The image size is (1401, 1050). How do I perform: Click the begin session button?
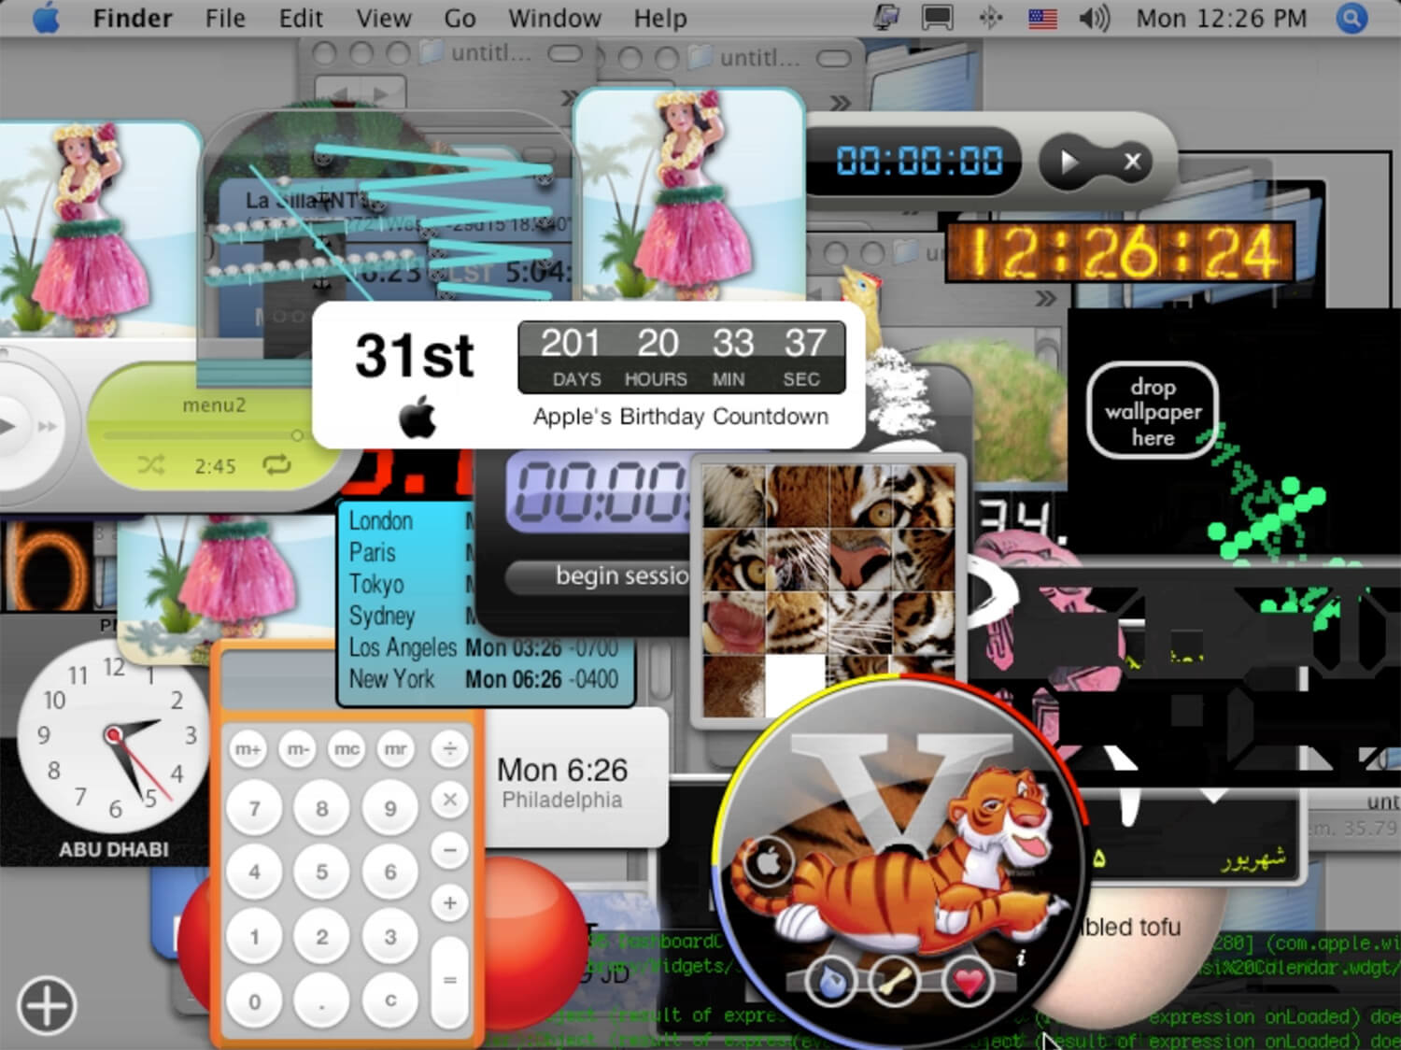[x=600, y=575]
